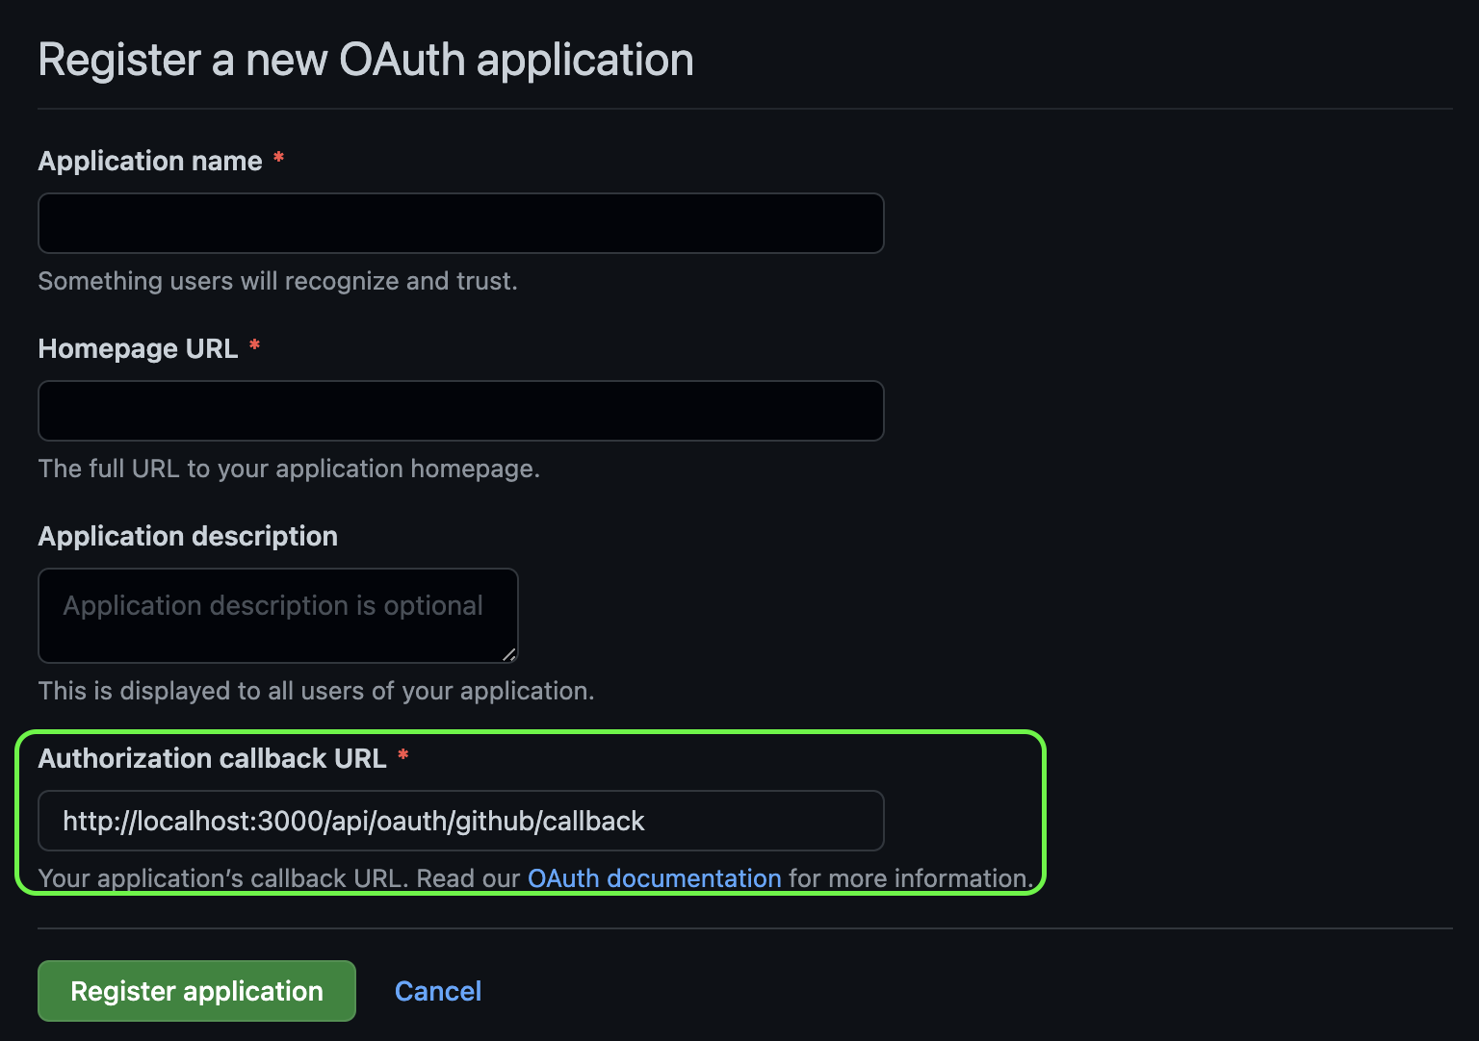Click the red asterisk beside Homepage URL
The image size is (1479, 1041).
pos(254,347)
